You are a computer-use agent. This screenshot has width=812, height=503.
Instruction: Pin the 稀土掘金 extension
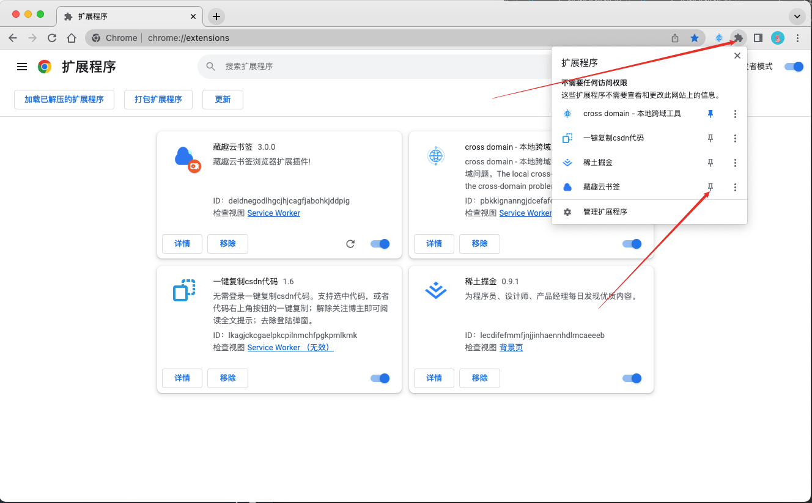pyautogui.click(x=711, y=163)
